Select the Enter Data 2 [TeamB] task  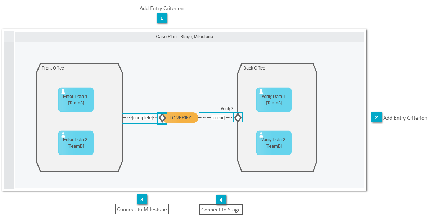76,143
